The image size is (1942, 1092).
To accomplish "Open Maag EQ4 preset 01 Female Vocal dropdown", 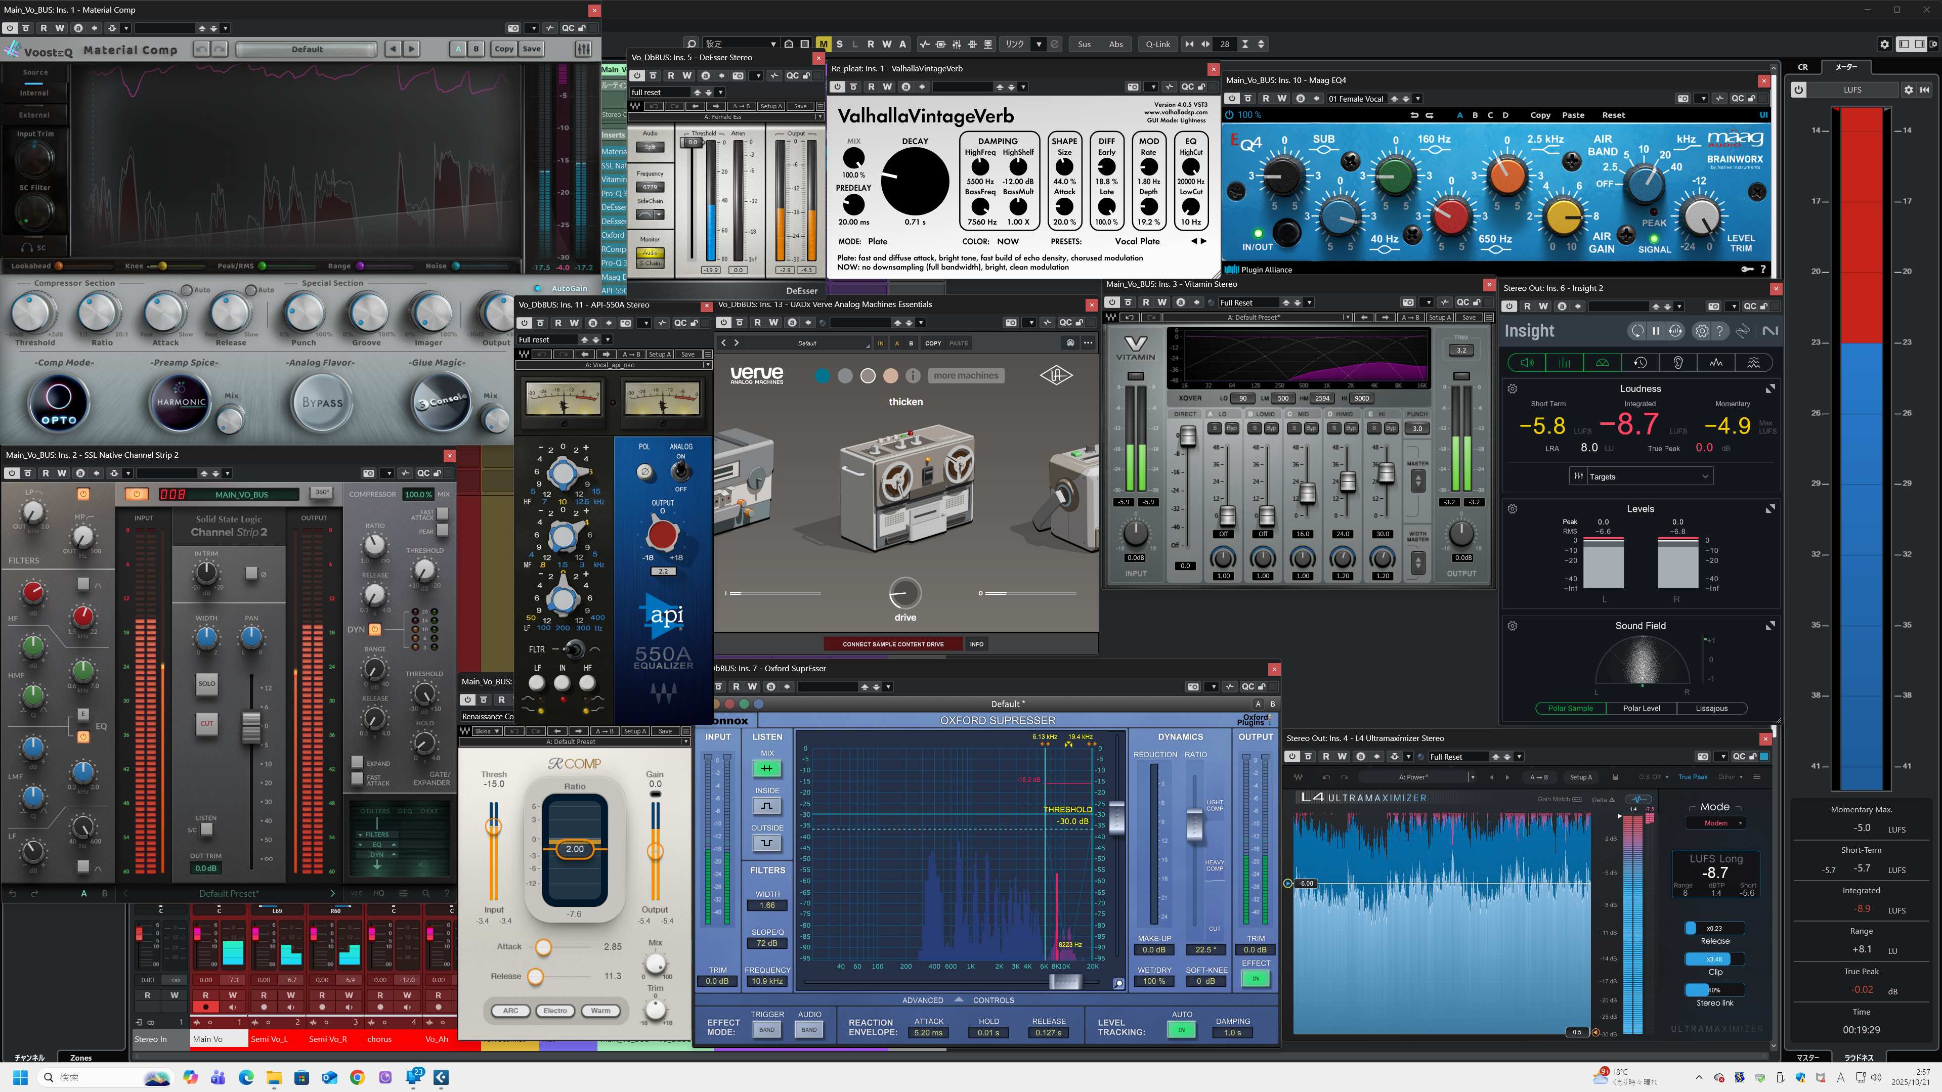I will tap(1417, 99).
